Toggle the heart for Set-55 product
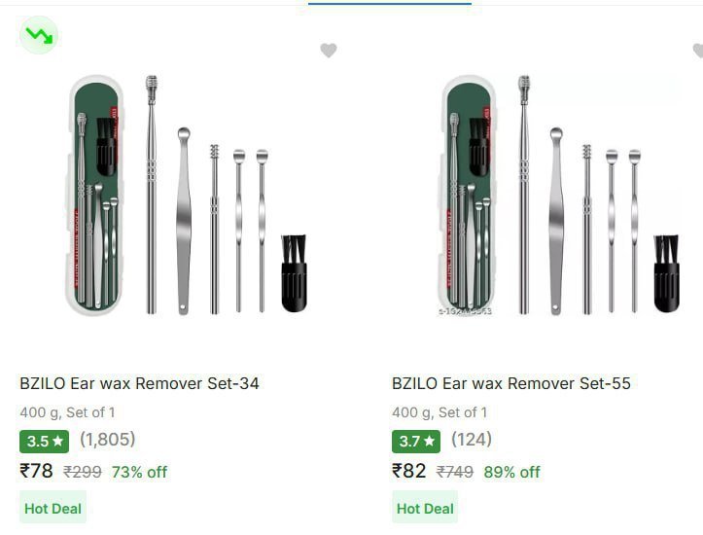This screenshot has width=703, height=535. pyautogui.click(x=697, y=51)
